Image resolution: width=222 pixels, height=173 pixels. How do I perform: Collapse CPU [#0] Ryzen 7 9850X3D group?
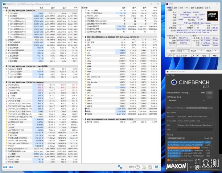(x=4, y=10)
